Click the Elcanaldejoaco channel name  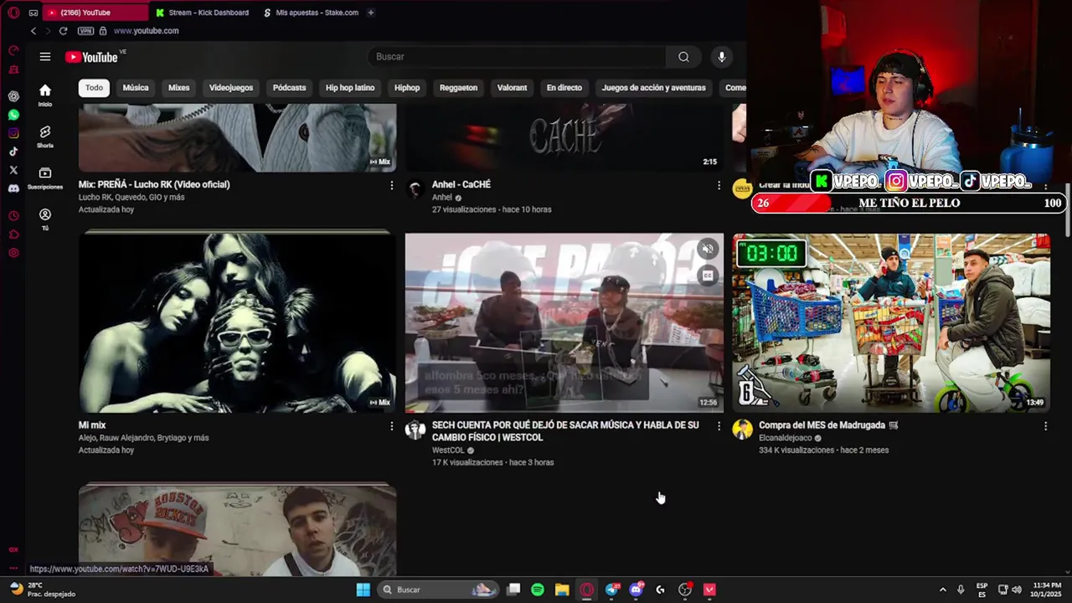point(786,438)
